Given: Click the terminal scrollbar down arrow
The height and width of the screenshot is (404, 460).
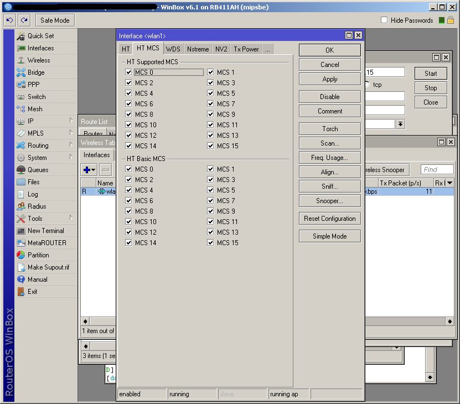Looking at the screenshot, I should point(430,377).
